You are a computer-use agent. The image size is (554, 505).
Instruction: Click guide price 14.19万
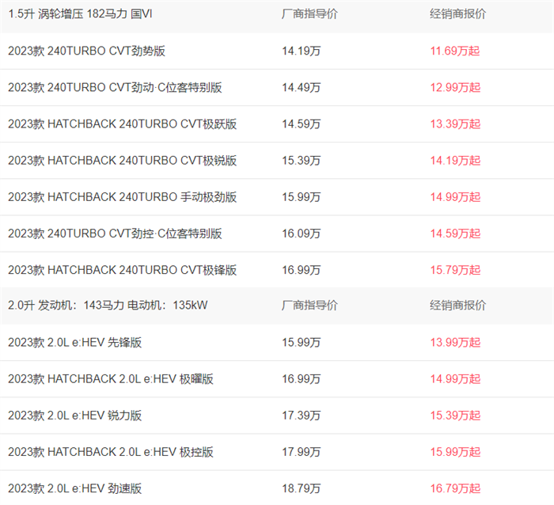coord(301,51)
